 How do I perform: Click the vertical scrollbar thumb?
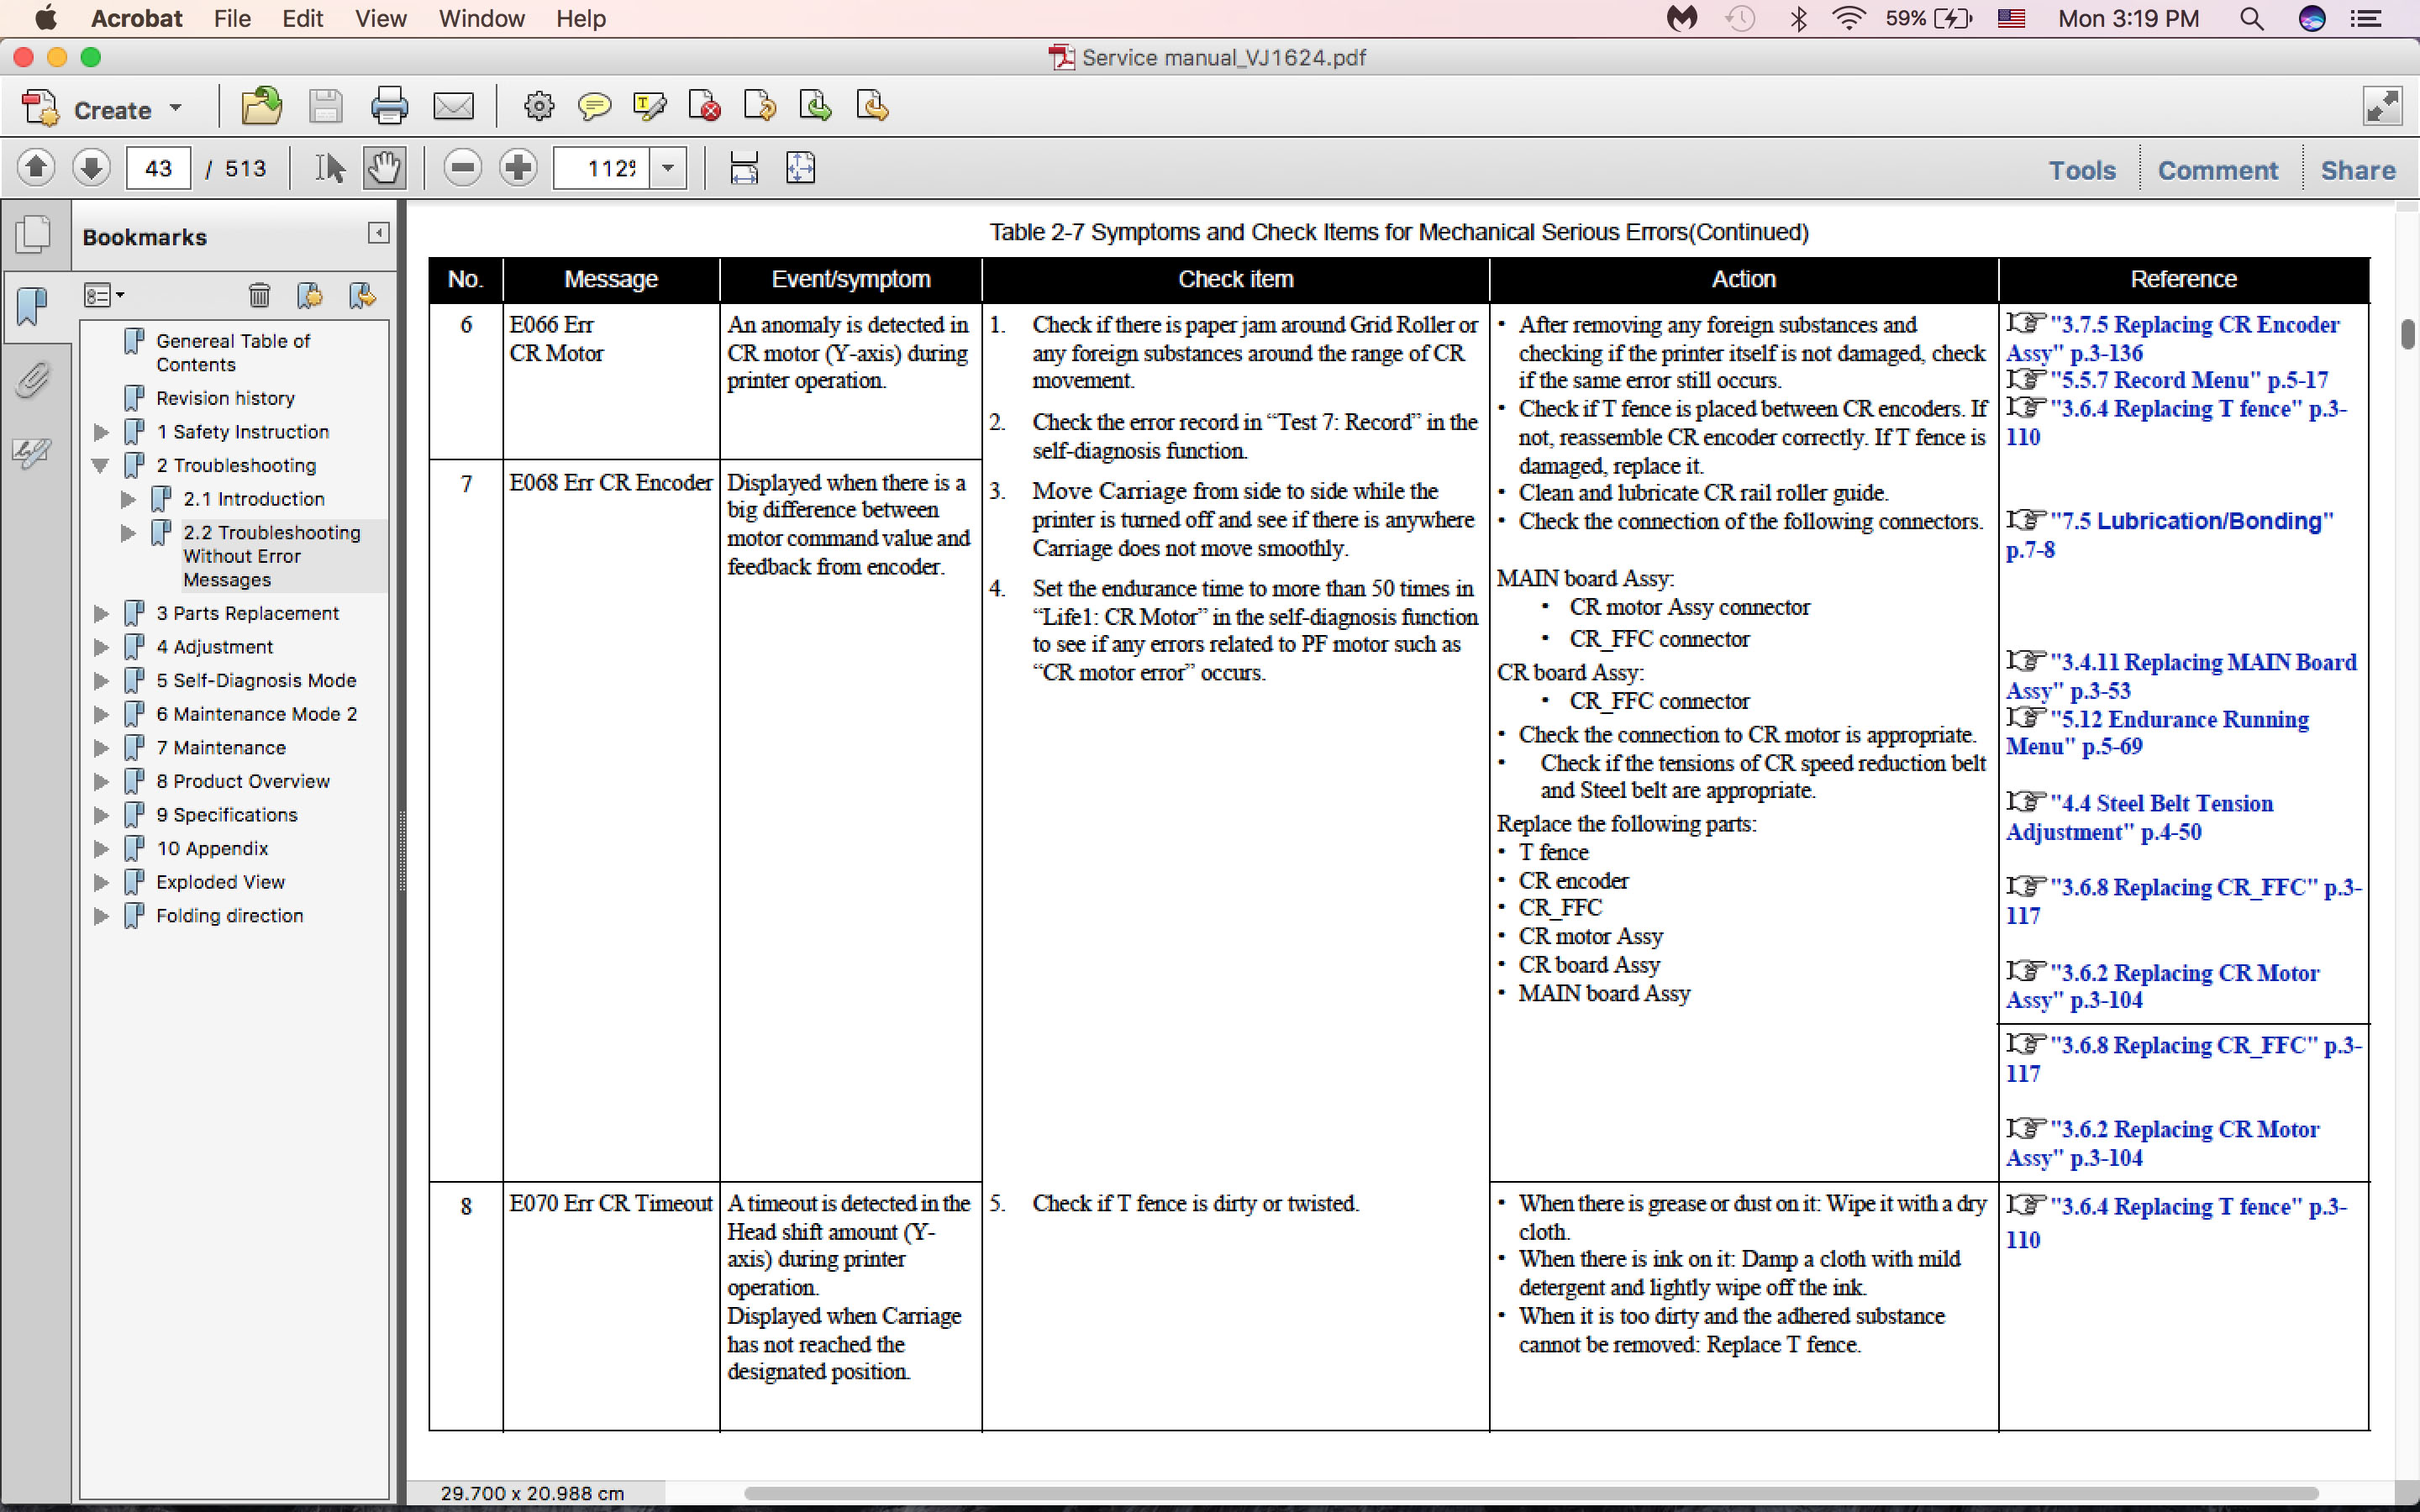tap(2408, 334)
